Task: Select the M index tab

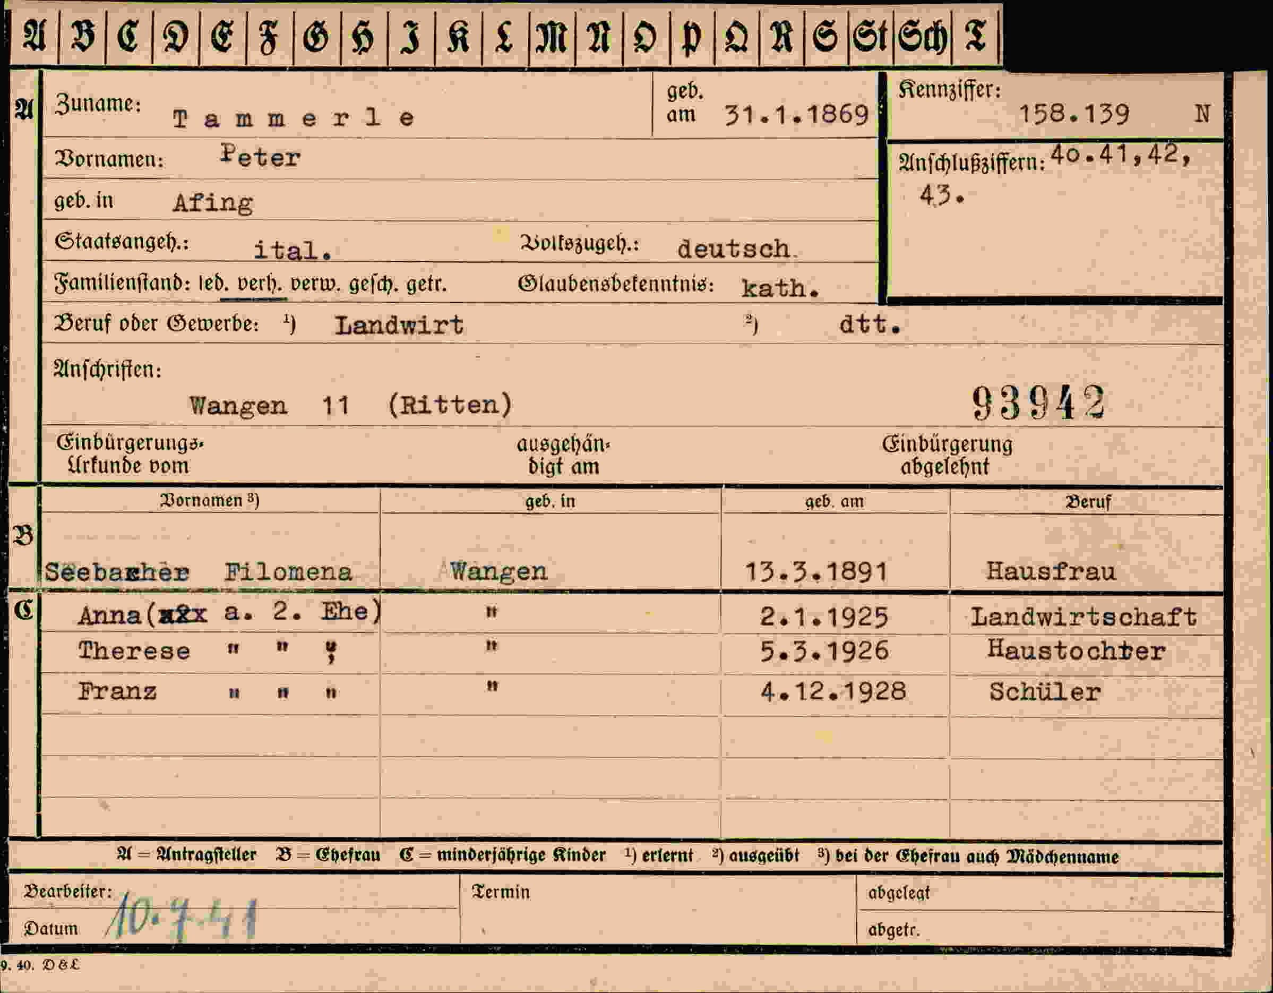Action: pyautogui.click(x=552, y=38)
